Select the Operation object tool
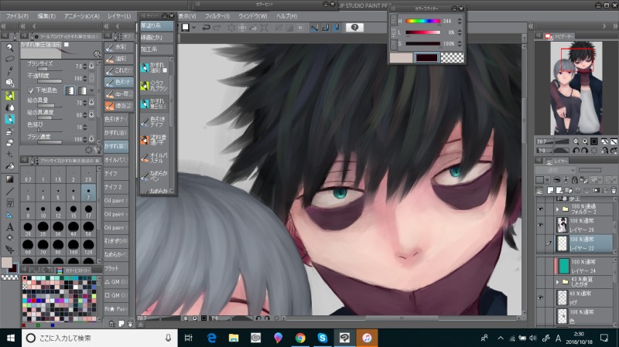Image resolution: width=619 pixels, height=347 pixels. tap(10, 83)
